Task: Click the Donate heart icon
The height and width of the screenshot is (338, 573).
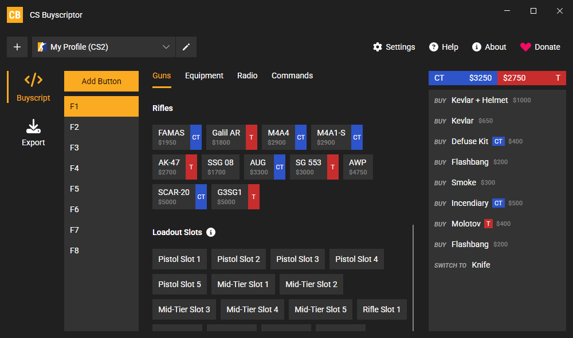Action: (x=525, y=47)
